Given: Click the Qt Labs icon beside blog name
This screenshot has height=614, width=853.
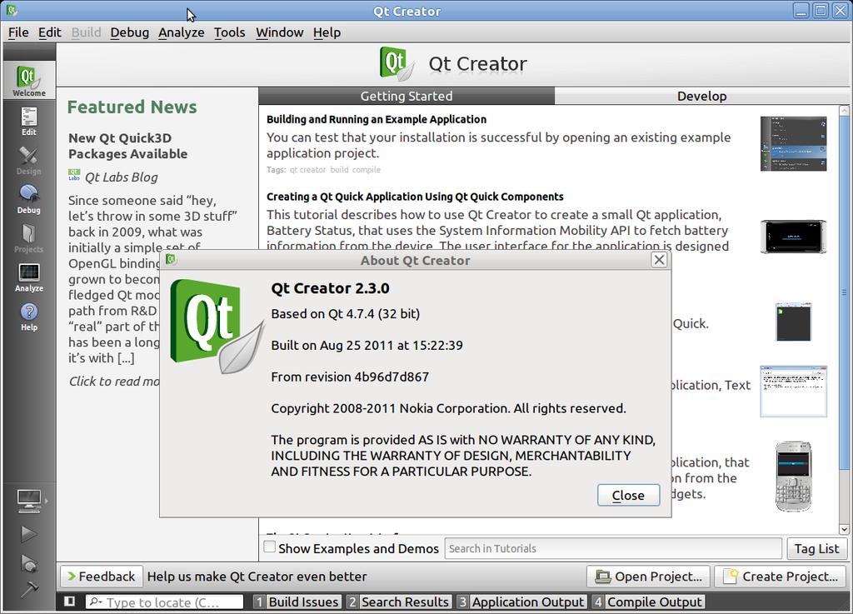Looking at the screenshot, I should (74, 175).
